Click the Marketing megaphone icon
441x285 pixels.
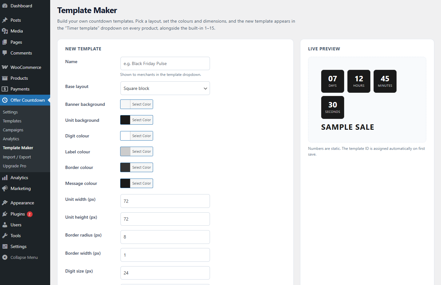point(5,188)
